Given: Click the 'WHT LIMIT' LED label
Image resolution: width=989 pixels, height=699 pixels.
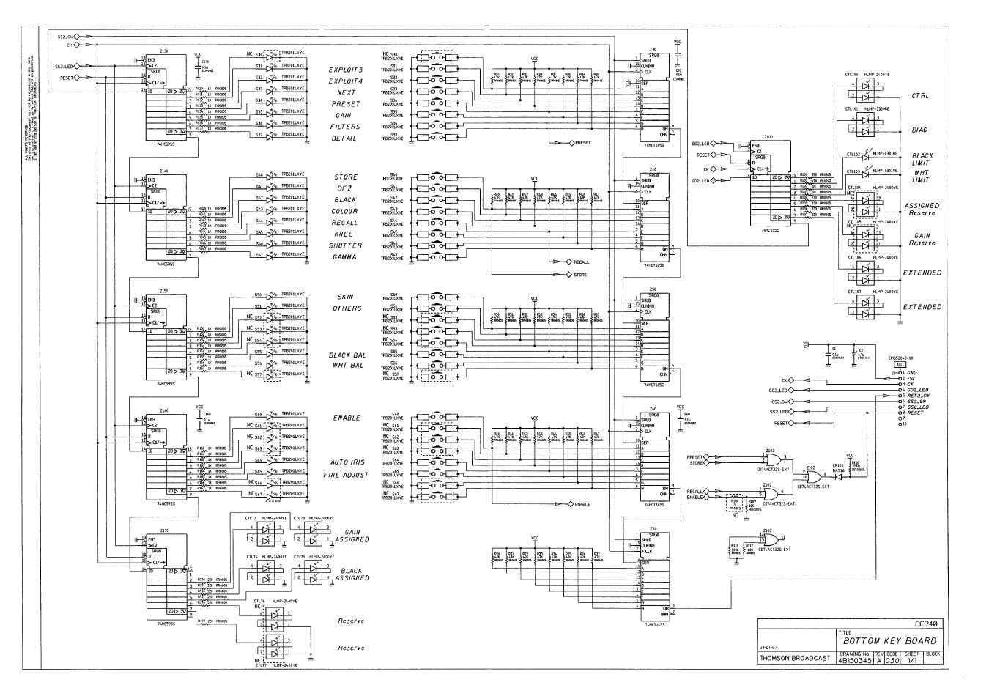Looking at the screenshot, I should 921,177.
